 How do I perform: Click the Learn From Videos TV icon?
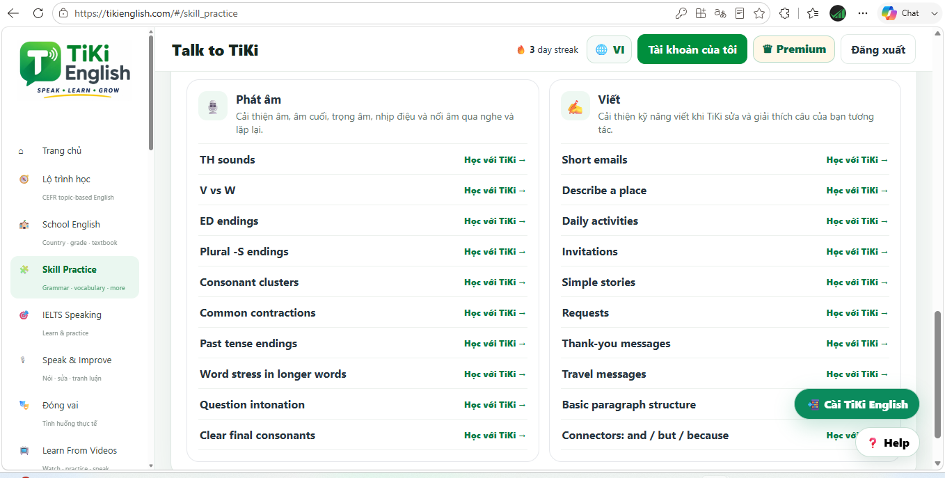coord(24,451)
